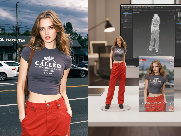Image resolution: width=181 pixels, height=136 pixels.
Task: Open the shading dropdown at the viewport header right
Action: (175, 11)
